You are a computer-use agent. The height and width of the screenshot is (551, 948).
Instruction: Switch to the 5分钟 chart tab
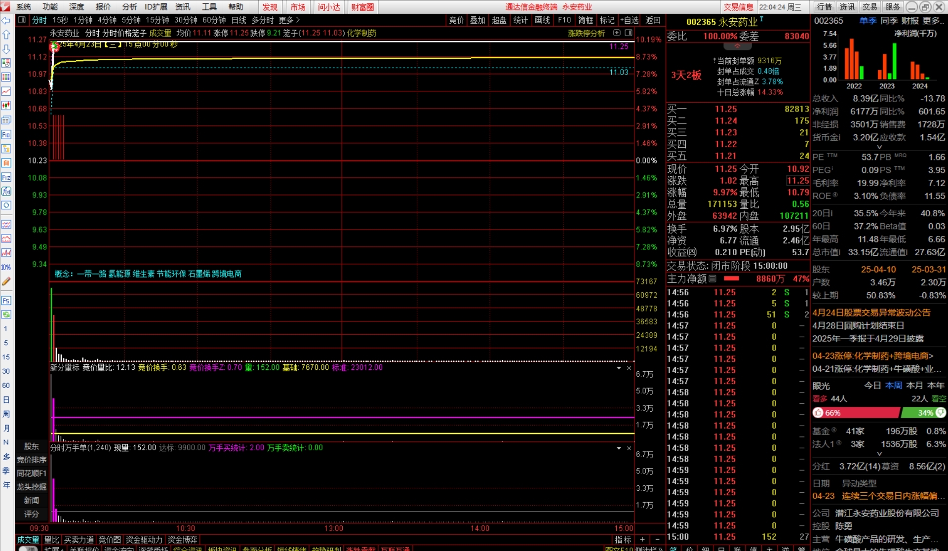point(131,20)
